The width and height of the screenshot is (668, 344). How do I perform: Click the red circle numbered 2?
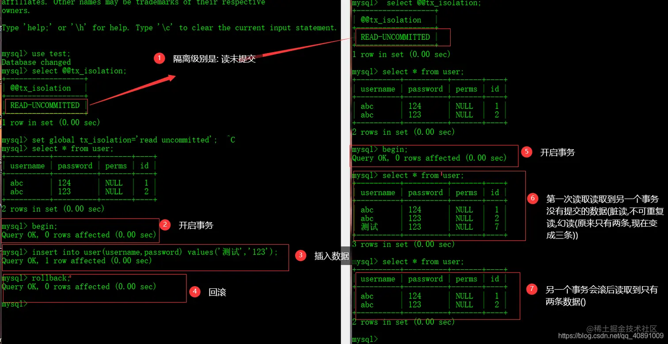coord(165,225)
